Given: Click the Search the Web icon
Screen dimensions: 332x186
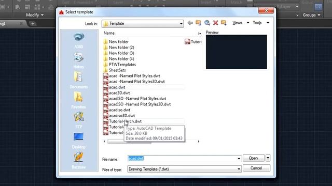Looking at the screenshot, I should pos(207,23).
